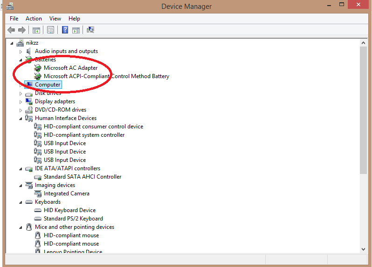Click the Show/Hide Action Pane toolbar icon

click(x=76, y=30)
